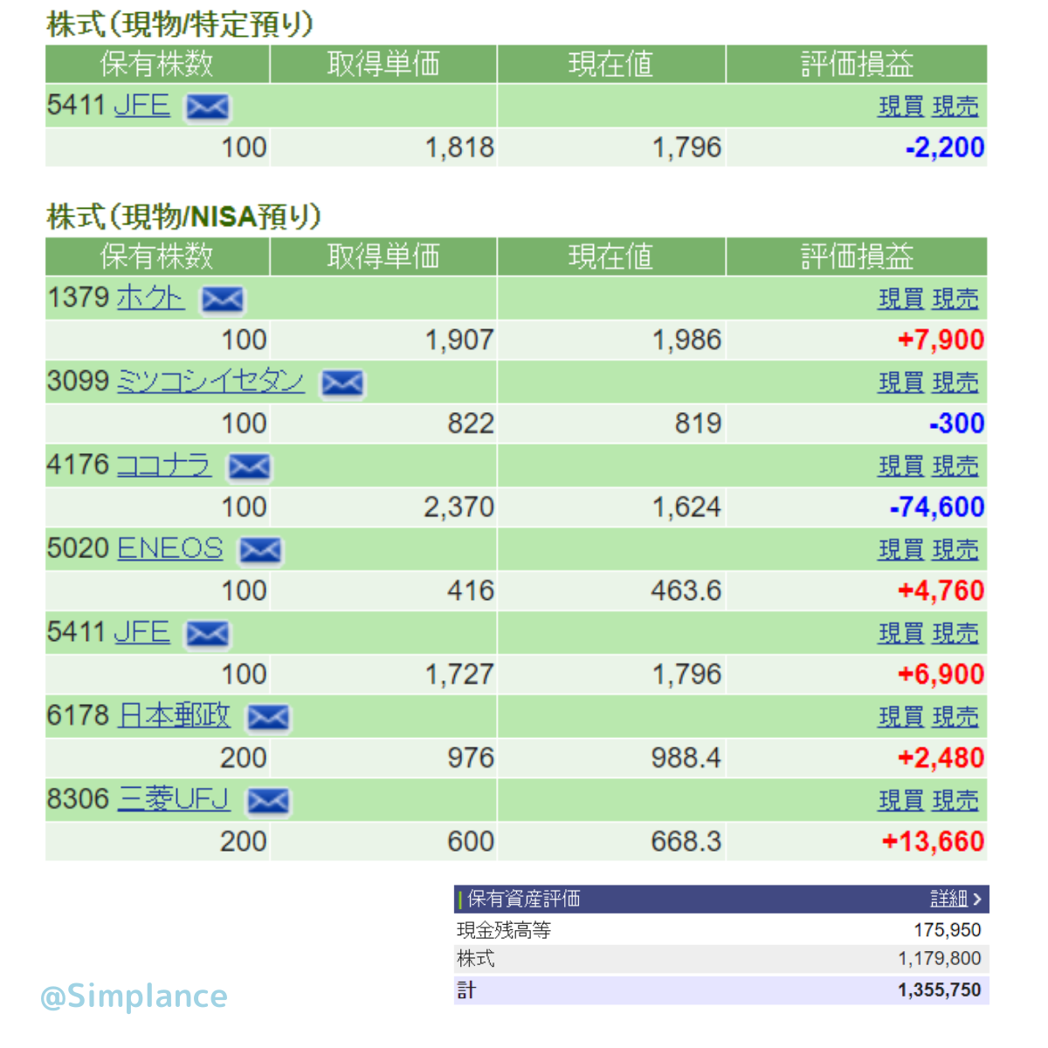Click 現売 for the ENEOS row

click(955, 550)
